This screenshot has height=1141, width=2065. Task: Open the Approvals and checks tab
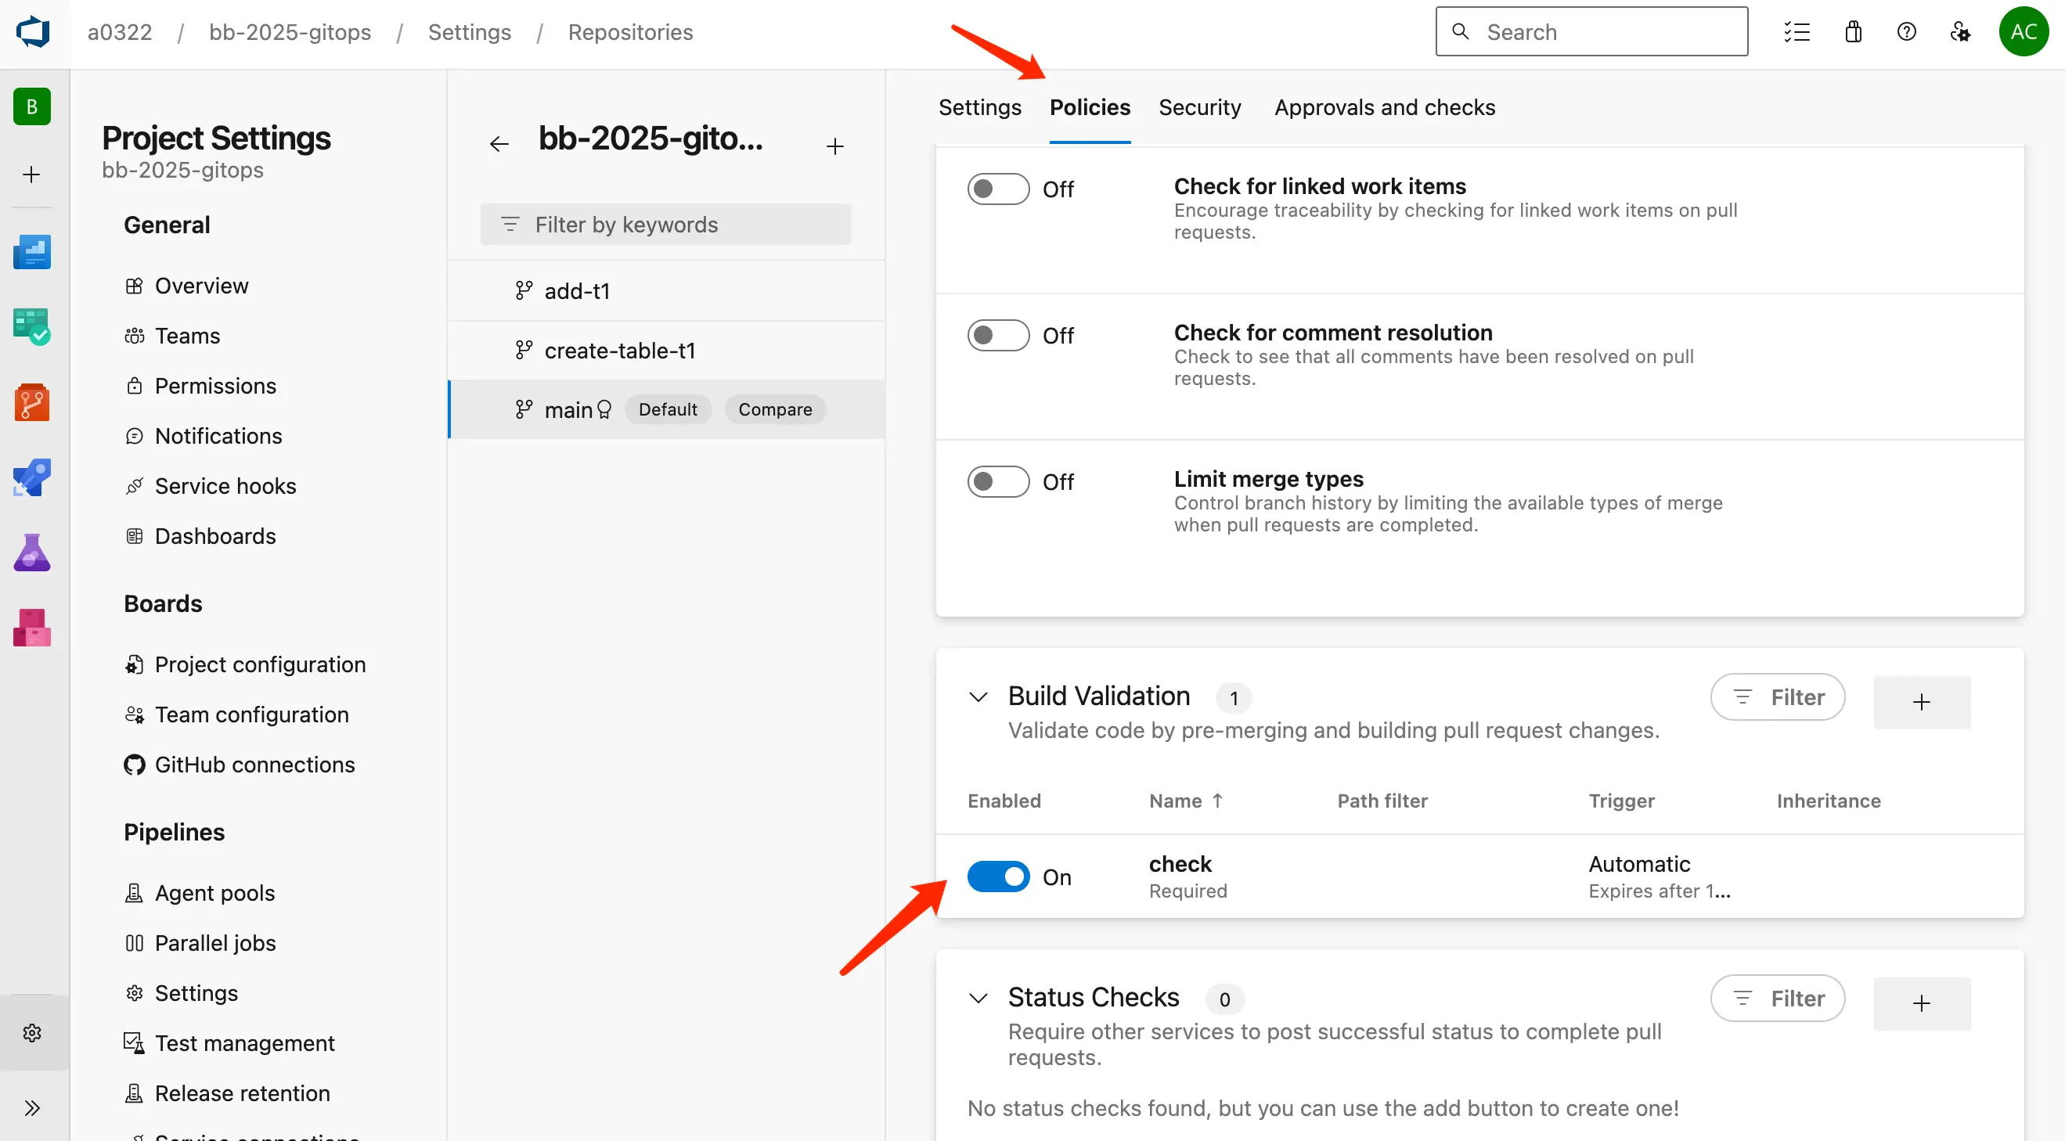[x=1385, y=107]
